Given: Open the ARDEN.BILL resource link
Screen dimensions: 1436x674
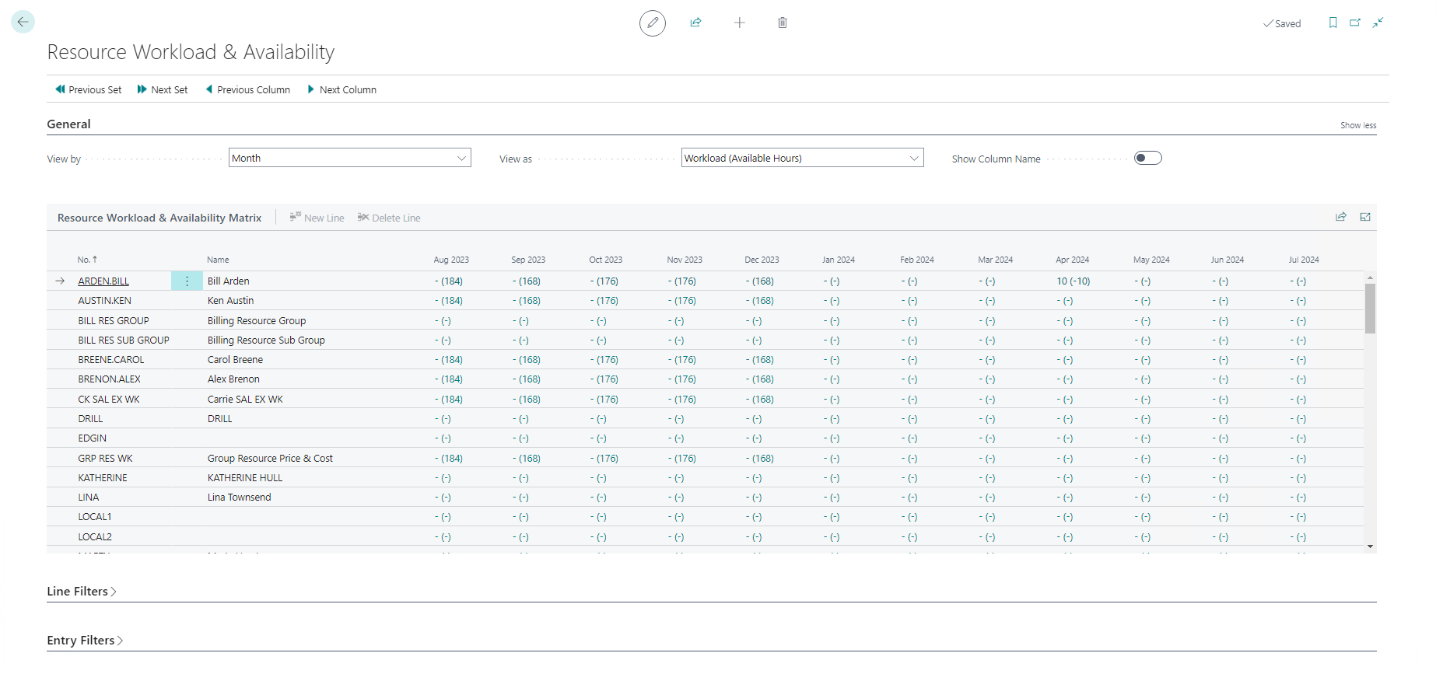Looking at the screenshot, I should coord(103,281).
